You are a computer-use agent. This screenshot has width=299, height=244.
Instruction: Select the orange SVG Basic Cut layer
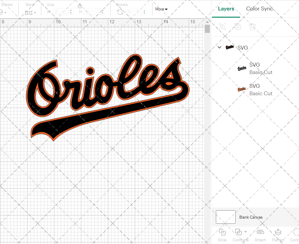pyautogui.click(x=254, y=90)
